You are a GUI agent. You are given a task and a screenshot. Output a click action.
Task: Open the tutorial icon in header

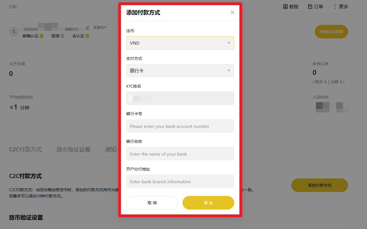click(285, 6)
